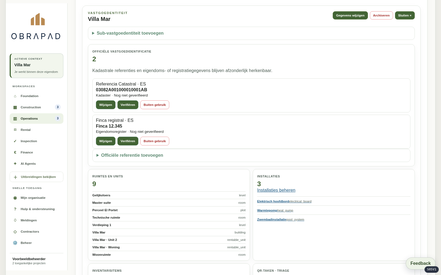Screen dimensions: 441x275
Task: Select the Rental menu item
Action: [36, 130]
